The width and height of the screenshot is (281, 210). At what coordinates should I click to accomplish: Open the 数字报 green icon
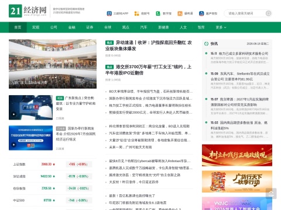158,13
